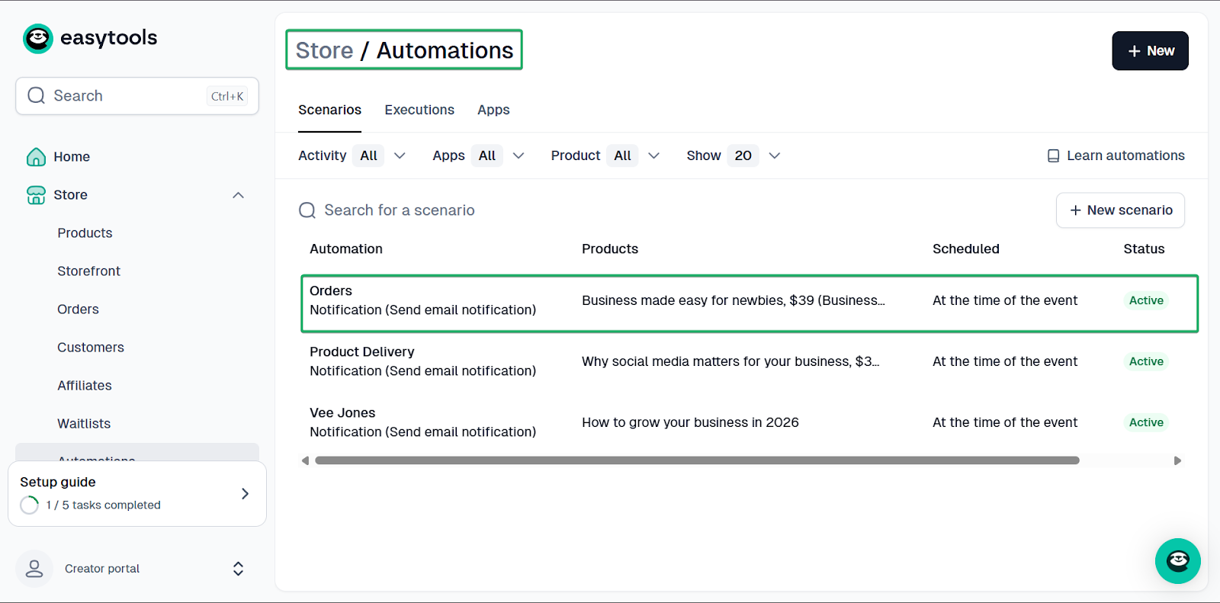This screenshot has height=603, width=1220.
Task: Focus the sidebar Search field
Action: pos(137,96)
